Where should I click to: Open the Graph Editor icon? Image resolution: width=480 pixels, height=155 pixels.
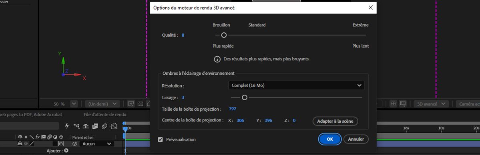[x=114, y=126]
